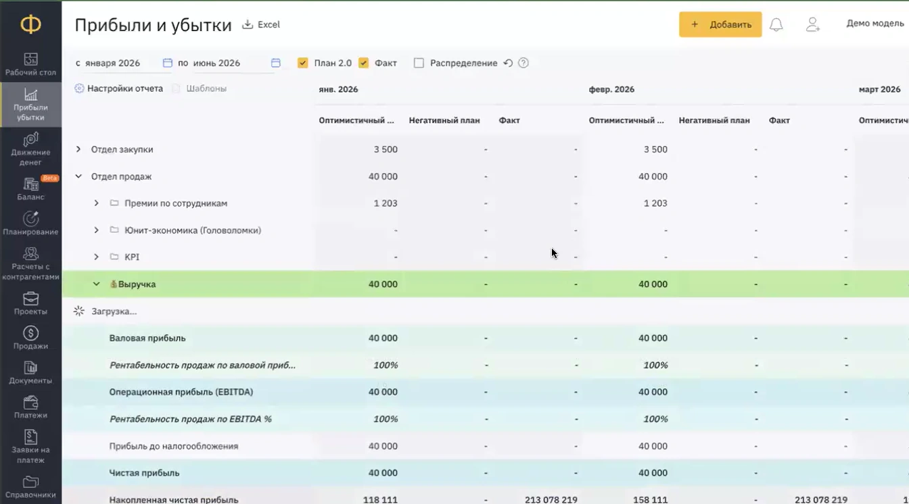Select Прибыли убытки sidebar item

pos(30,105)
